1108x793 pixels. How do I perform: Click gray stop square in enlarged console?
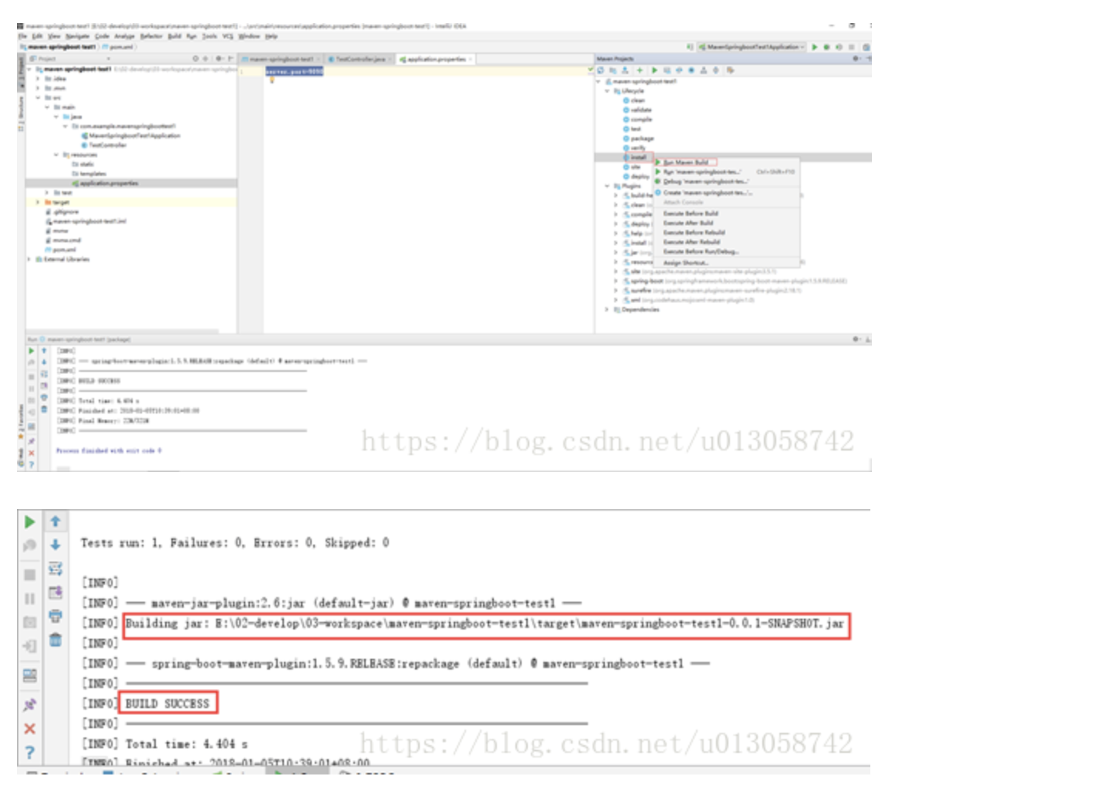tap(29, 575)
